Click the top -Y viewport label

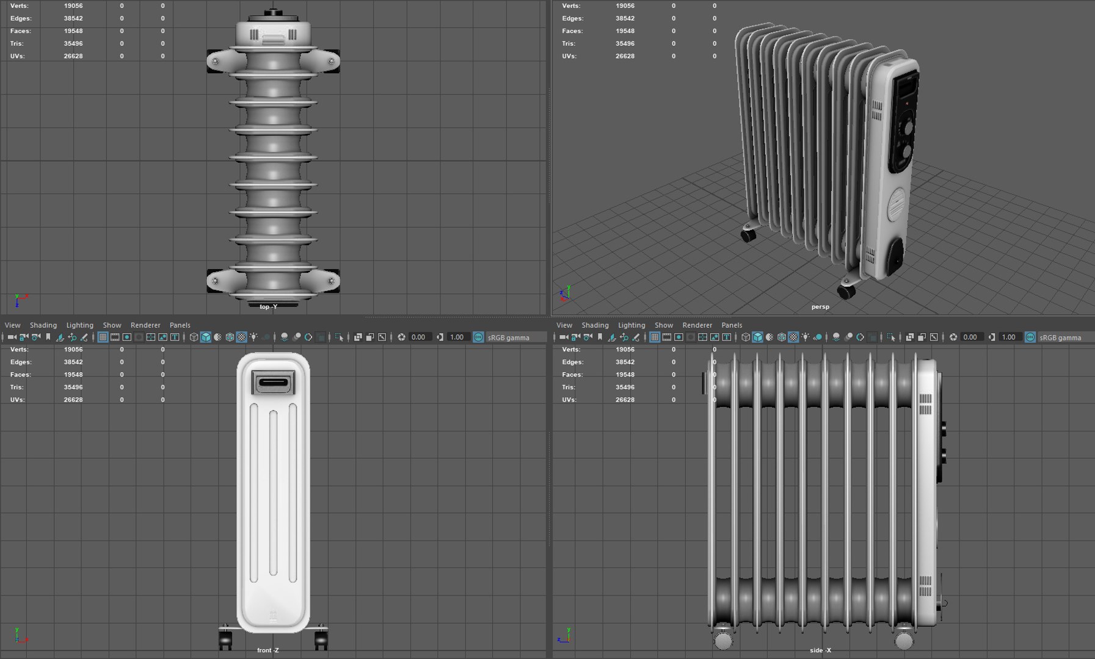268,306
